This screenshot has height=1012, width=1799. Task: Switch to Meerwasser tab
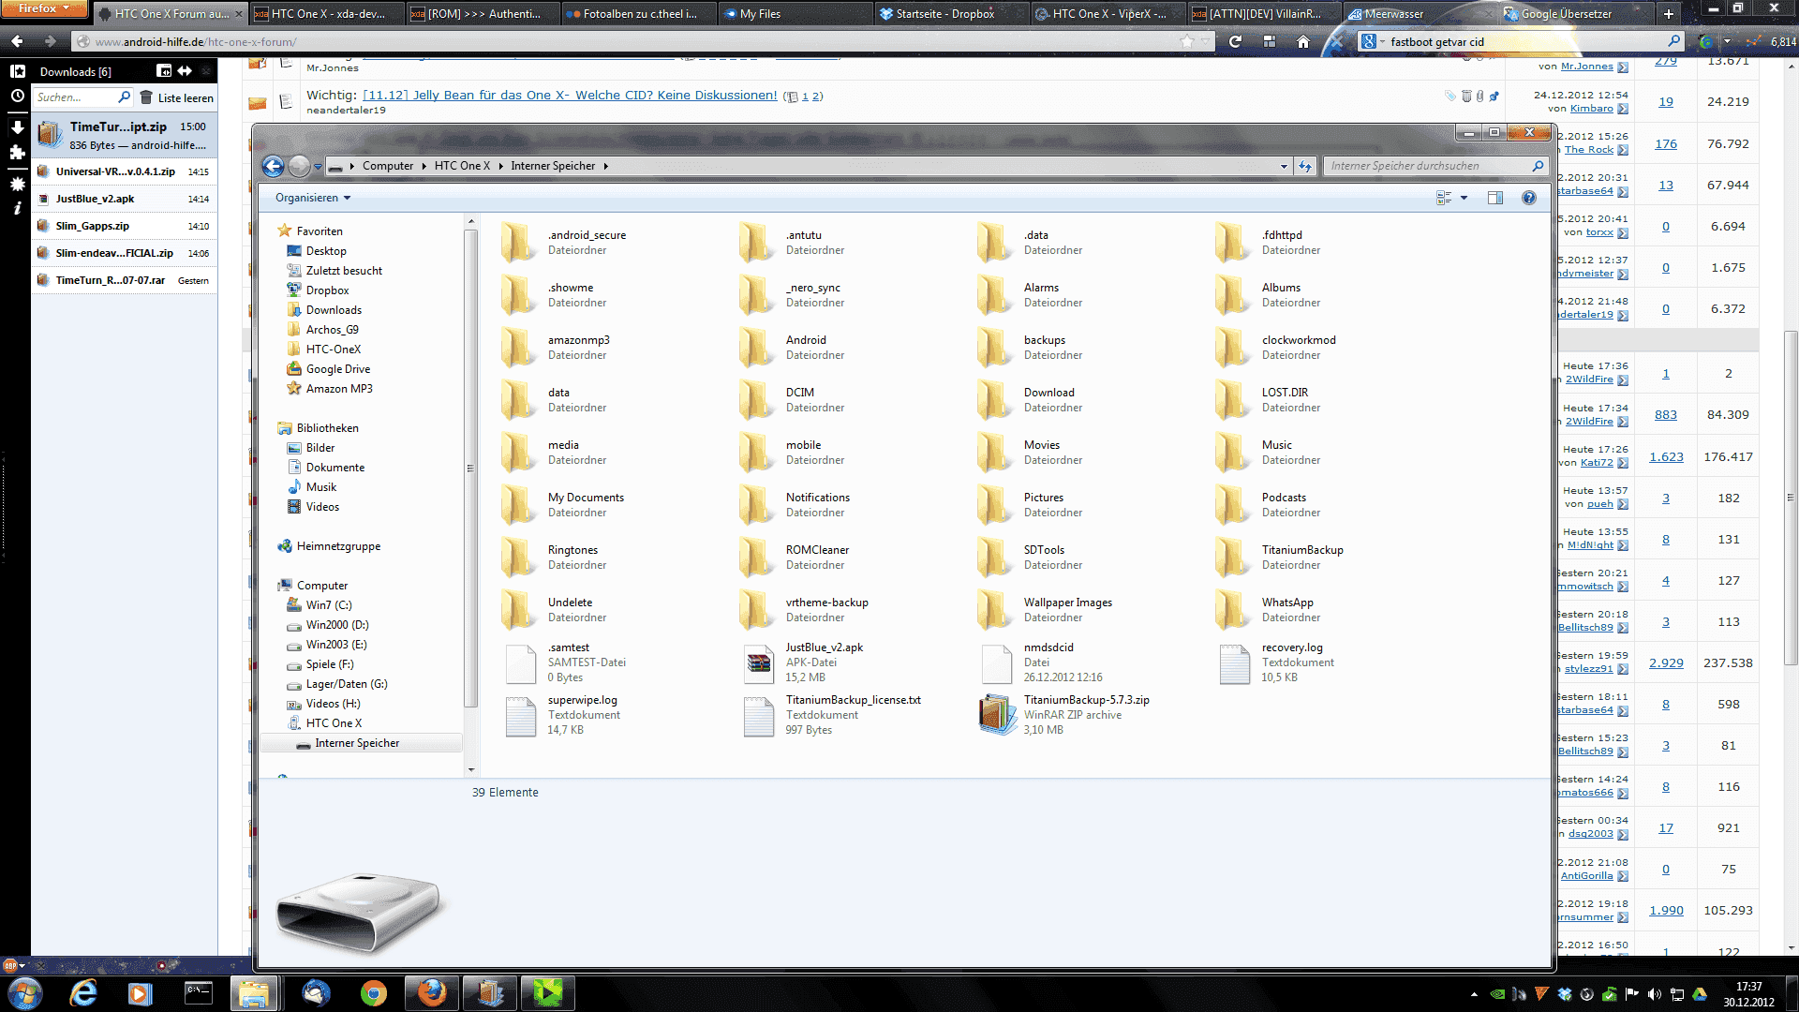click(1420, 14)
